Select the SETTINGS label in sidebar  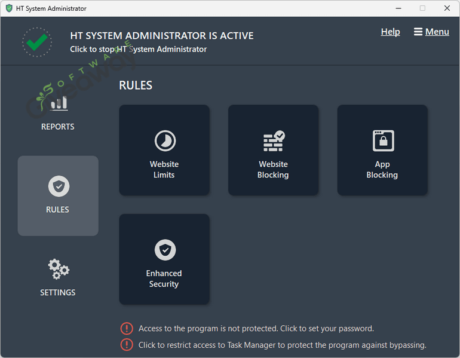(x=58, y=293)
